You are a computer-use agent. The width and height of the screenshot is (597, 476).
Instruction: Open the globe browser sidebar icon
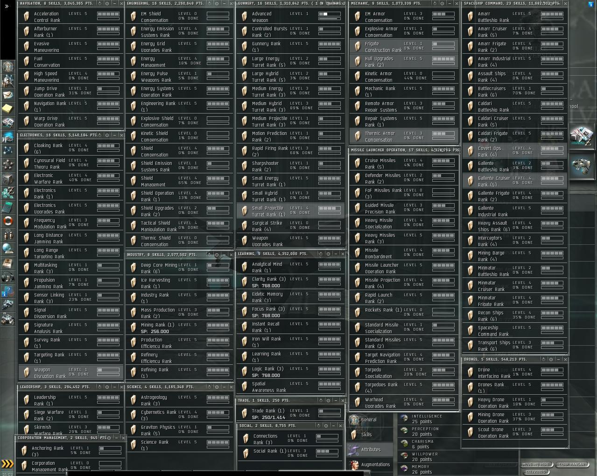pyautogui.click(x=7, y=249)
